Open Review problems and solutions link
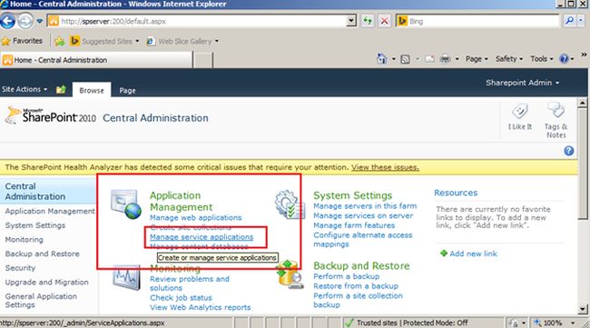 point(190,283)
